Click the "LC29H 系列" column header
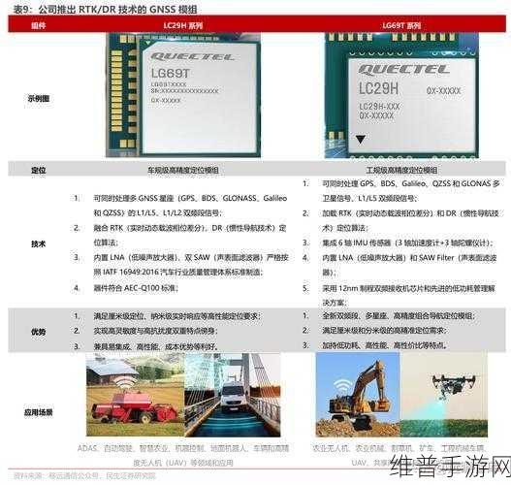511x485 pixels. (x=183, y=25)
